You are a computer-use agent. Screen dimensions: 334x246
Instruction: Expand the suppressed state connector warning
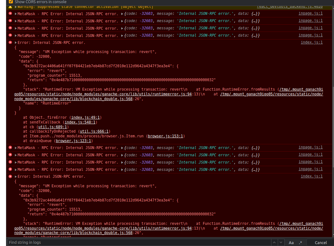point(15,6)
